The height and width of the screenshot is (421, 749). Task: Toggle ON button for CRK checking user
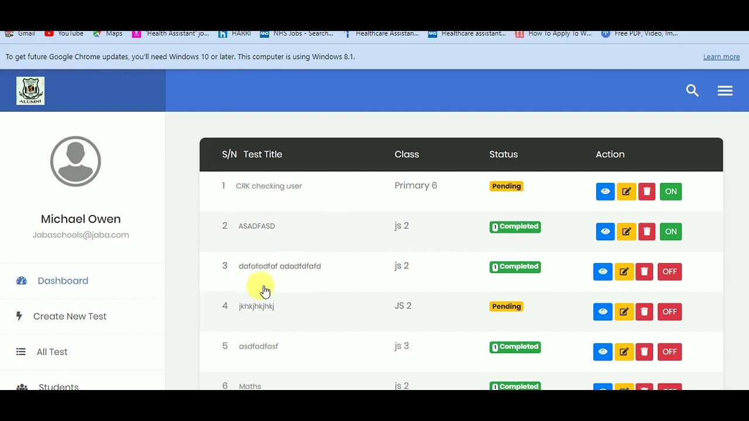click(671, 191)
